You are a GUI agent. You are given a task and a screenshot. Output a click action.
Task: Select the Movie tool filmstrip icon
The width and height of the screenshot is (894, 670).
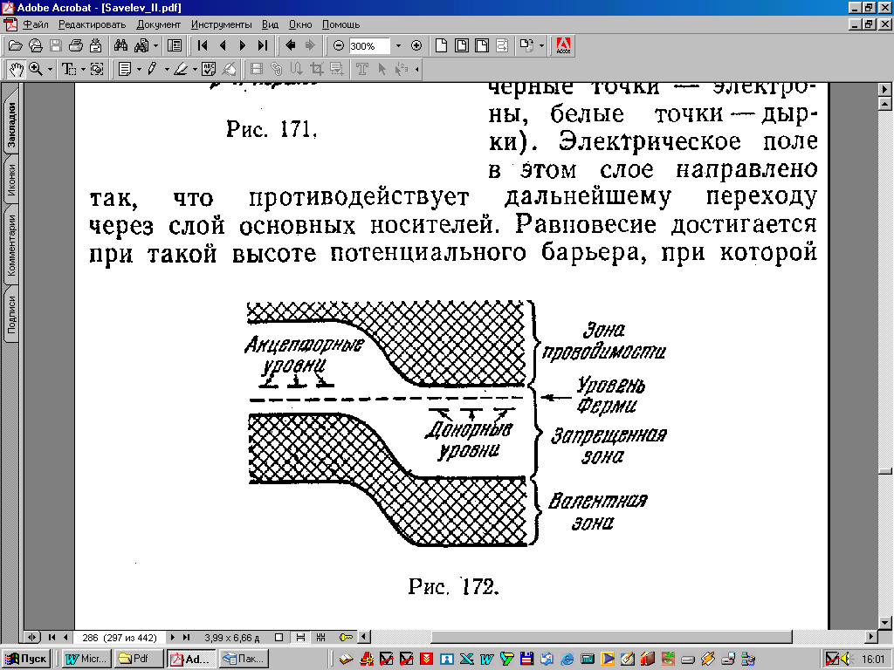coord(257,70)
